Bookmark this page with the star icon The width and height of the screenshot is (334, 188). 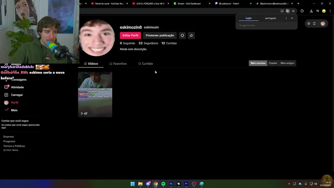click(293, 11)
